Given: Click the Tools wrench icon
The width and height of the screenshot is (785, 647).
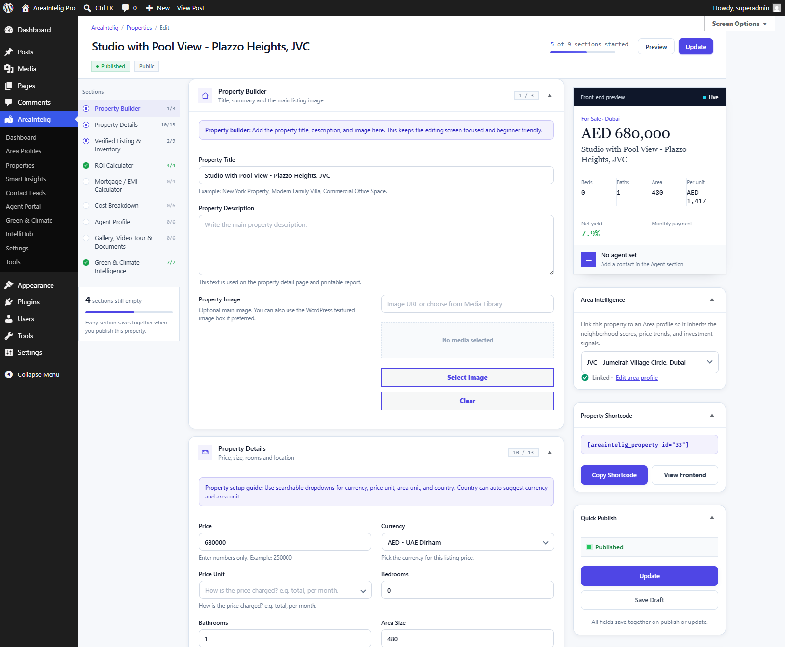Looking at the screenshot, I should point(9,336).
